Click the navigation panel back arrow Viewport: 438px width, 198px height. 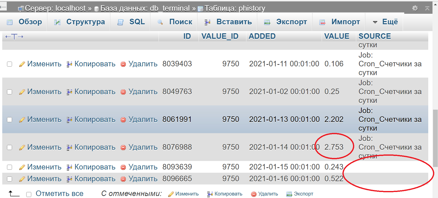tap(3, 7)
